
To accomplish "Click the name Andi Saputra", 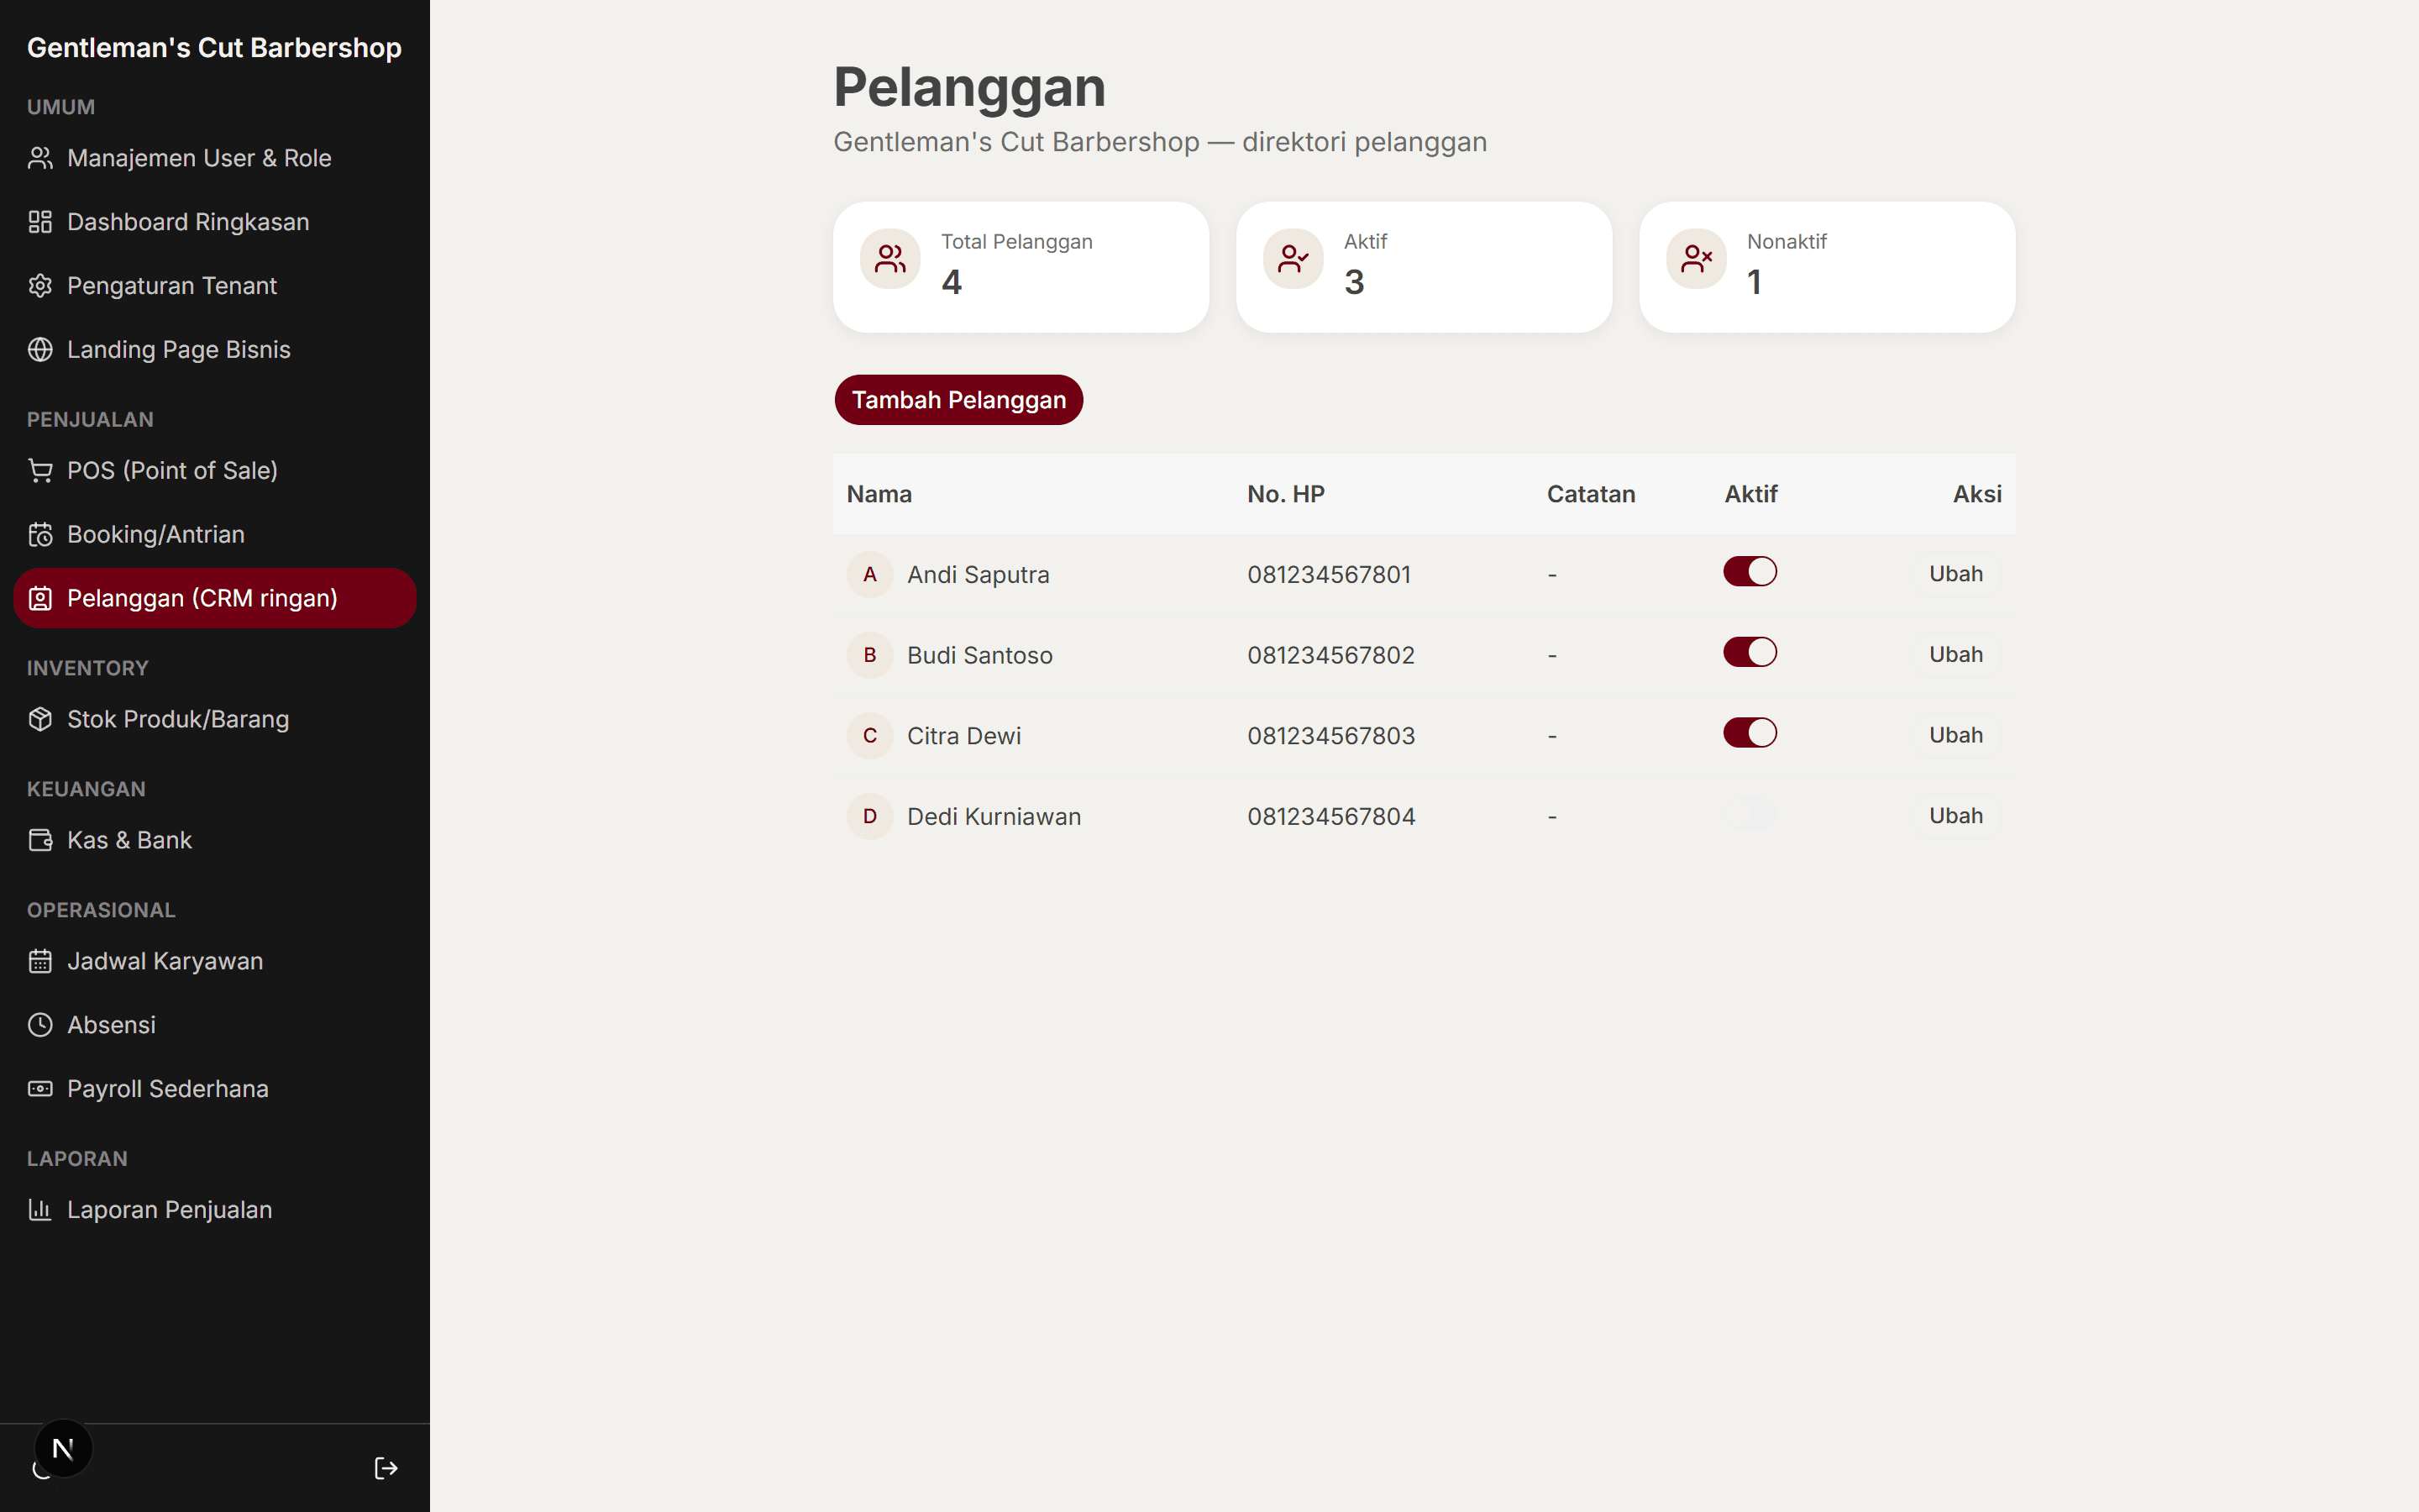I will click(x=978, y=575).
